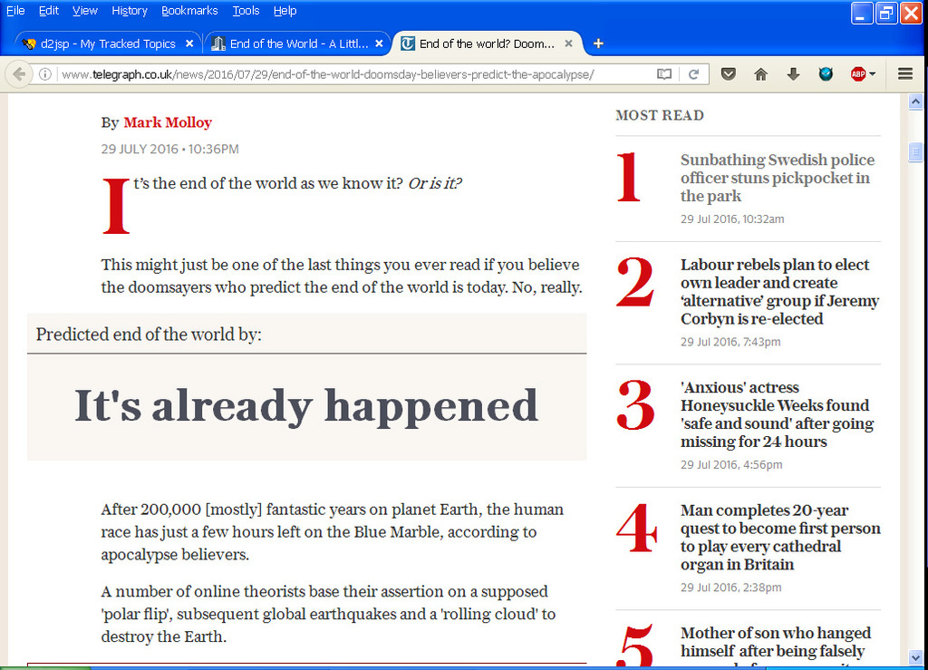Image resolution: width=928 pixels, height=670 pixels.
Task: Click 'Predicted end of the world by:' label
Action: [149, 335]
